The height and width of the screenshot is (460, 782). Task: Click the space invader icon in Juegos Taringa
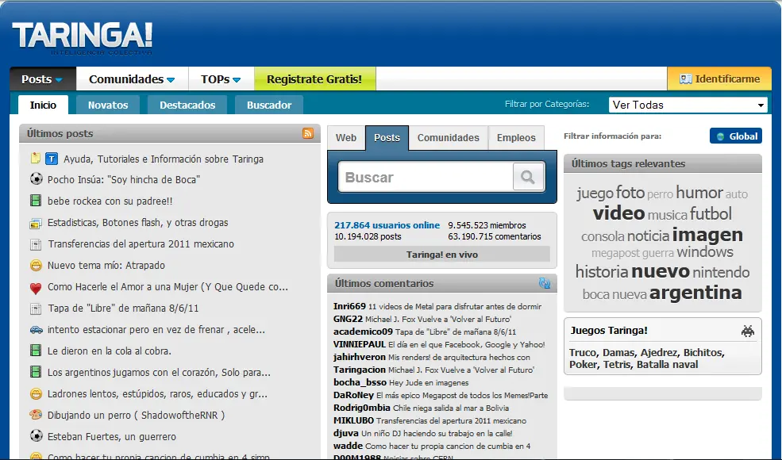(x=747, y=331)
